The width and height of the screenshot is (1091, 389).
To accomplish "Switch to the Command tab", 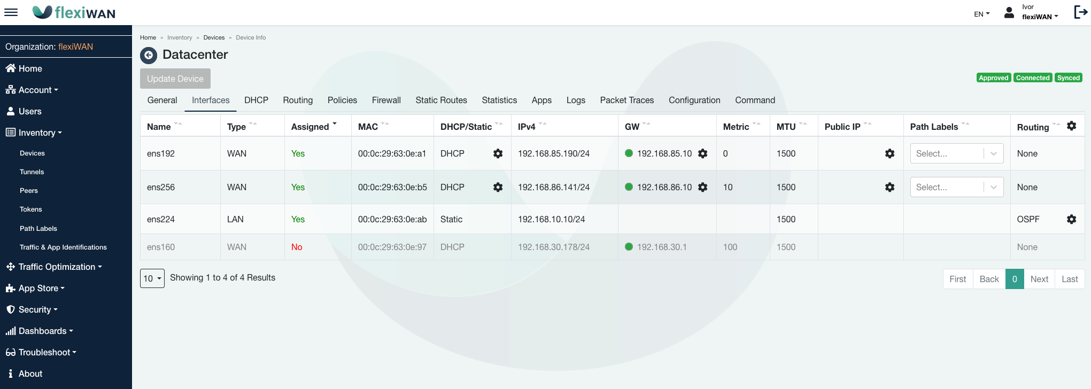I will click(755, 100).
